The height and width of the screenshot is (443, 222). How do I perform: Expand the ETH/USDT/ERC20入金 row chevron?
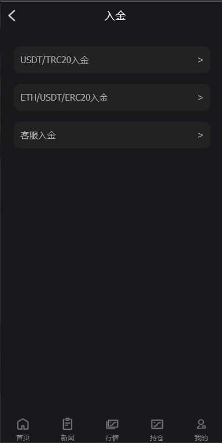200,97
